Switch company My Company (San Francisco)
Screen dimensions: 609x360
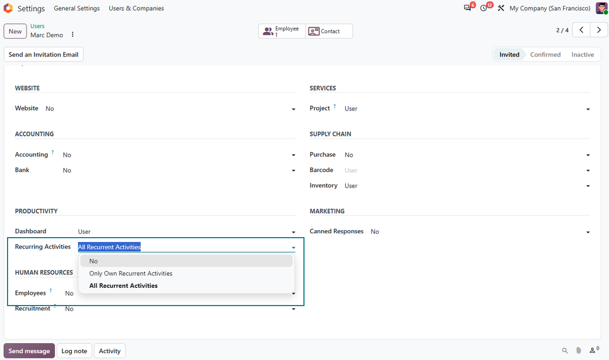point(550,8)
